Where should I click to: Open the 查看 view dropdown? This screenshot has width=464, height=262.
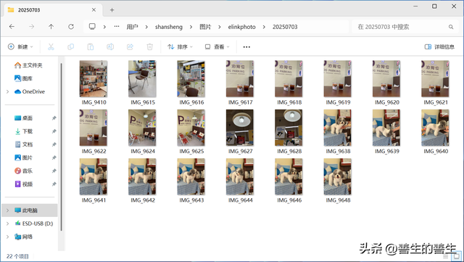click(x=217, y=47)
